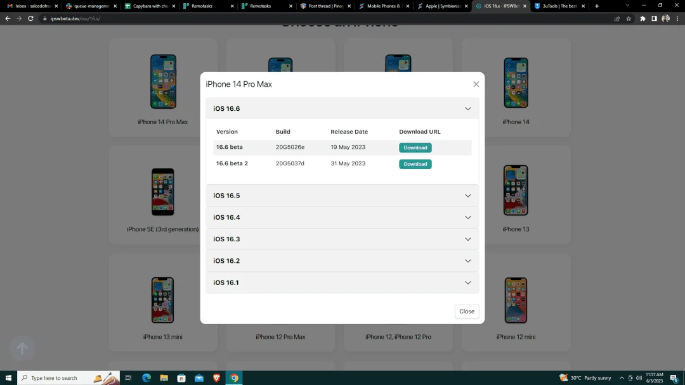
Task: Download the 16.6 beta 2 build 20G5037d
Action: (415, 164)
